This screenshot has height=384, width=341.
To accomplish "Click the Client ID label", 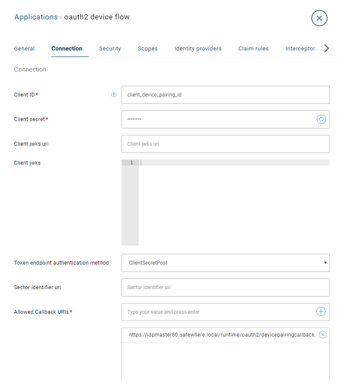I will pos(24,94).
